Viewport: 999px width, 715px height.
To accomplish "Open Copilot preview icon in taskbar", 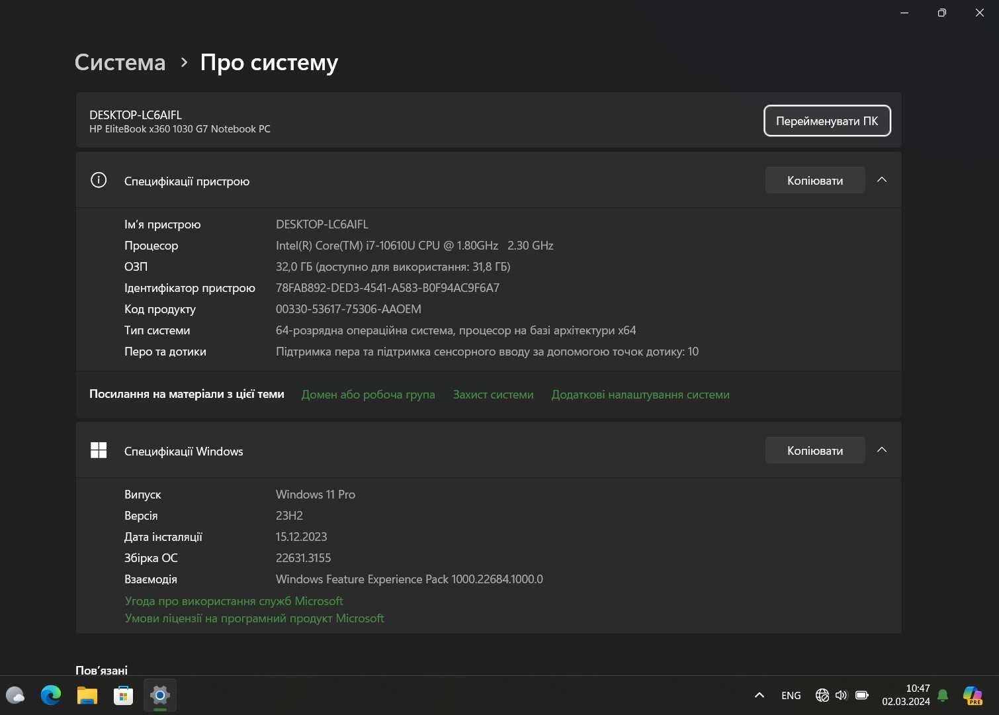I will click(973, 695).
